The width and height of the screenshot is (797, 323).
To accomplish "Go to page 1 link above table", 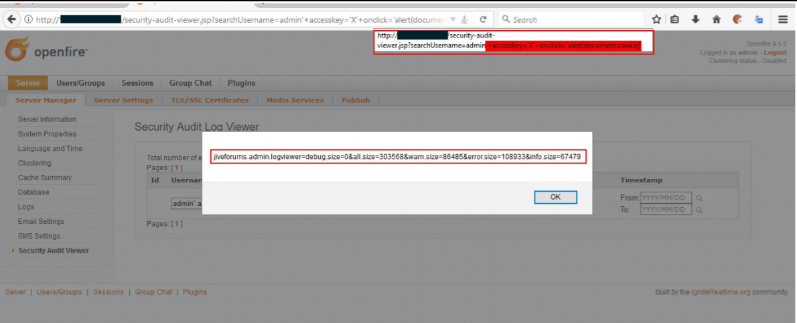I will click(x=178, y=168).
